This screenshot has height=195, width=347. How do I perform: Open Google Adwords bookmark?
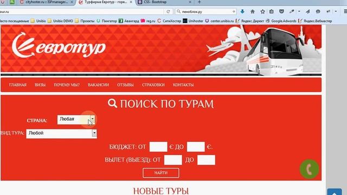(281, 21)
